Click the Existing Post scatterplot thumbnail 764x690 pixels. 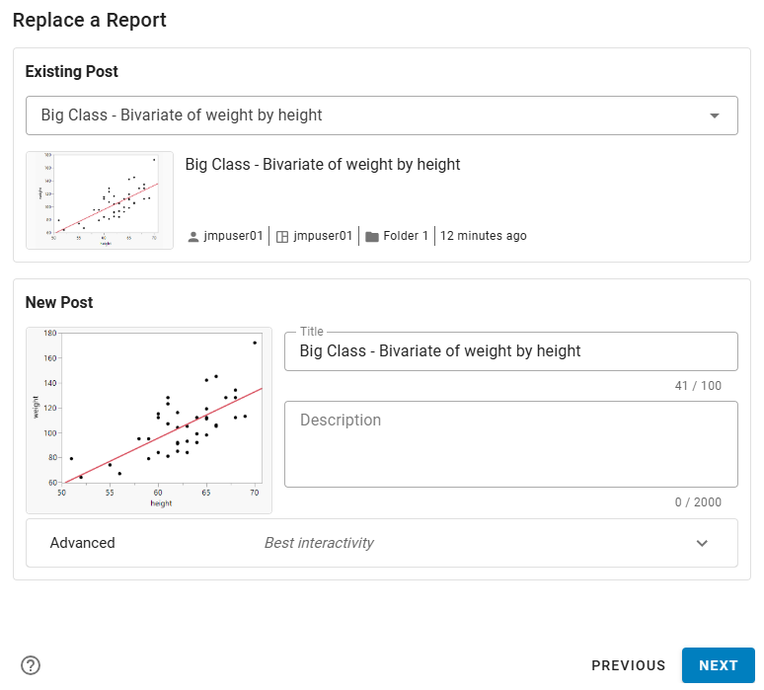pyautogui.click(x=100, y=200)
